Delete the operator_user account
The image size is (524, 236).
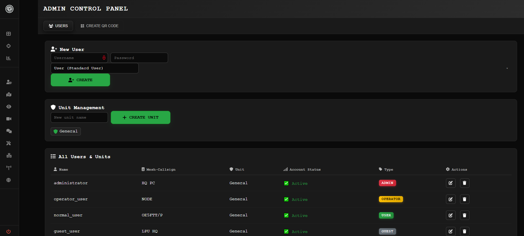(464, 199)
